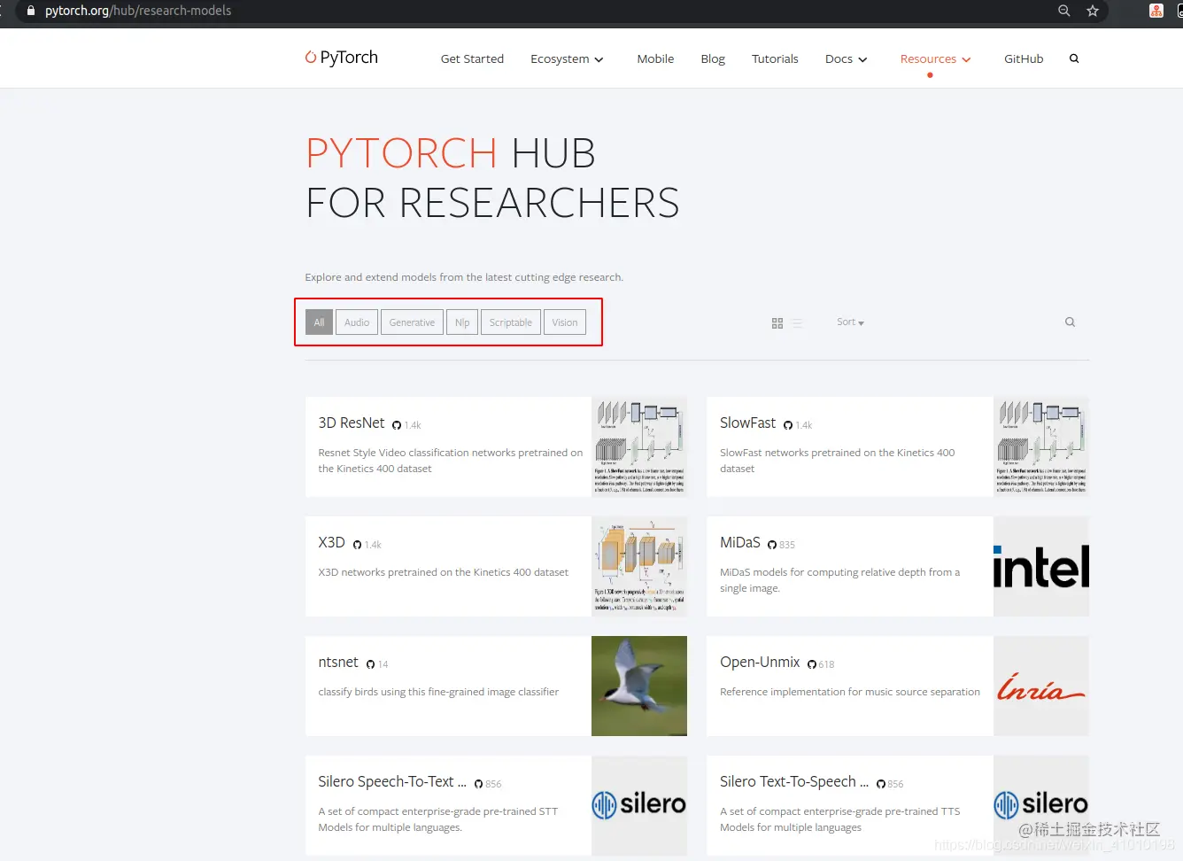
Task: Click GitHub icon for Silero Text-To-Speech
Action: point(881,784)
